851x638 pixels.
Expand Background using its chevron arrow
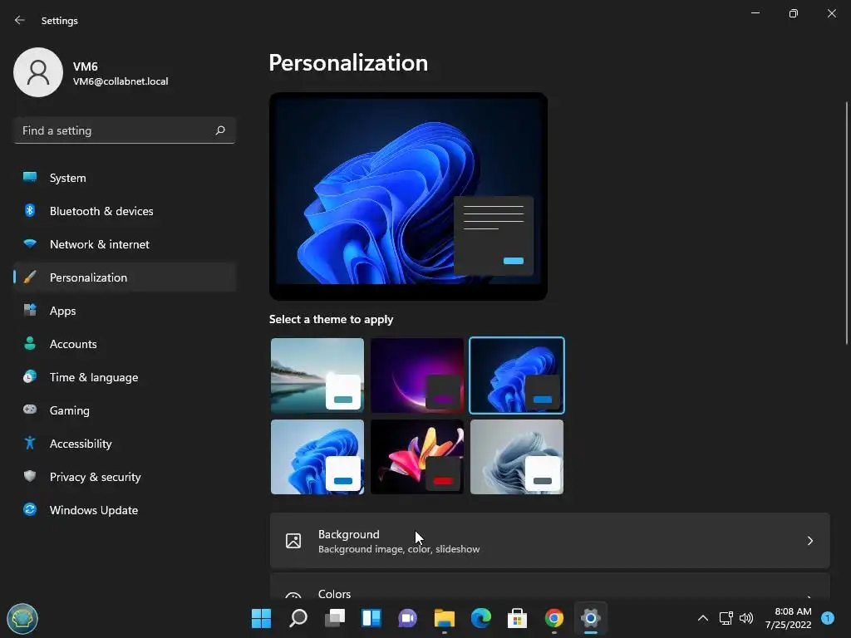[809, 541]
